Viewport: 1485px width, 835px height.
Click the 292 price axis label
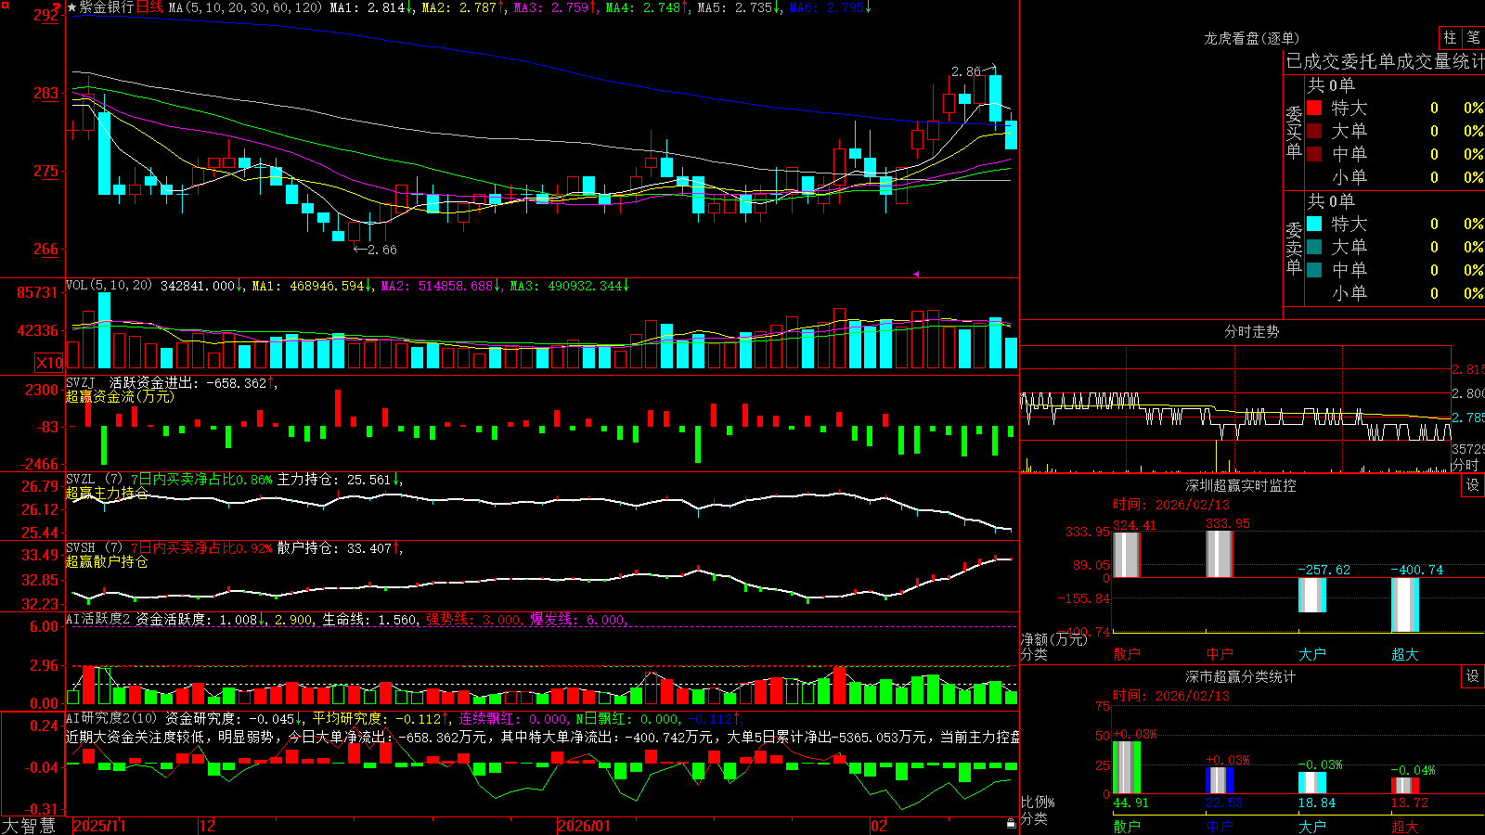point(45,15)
